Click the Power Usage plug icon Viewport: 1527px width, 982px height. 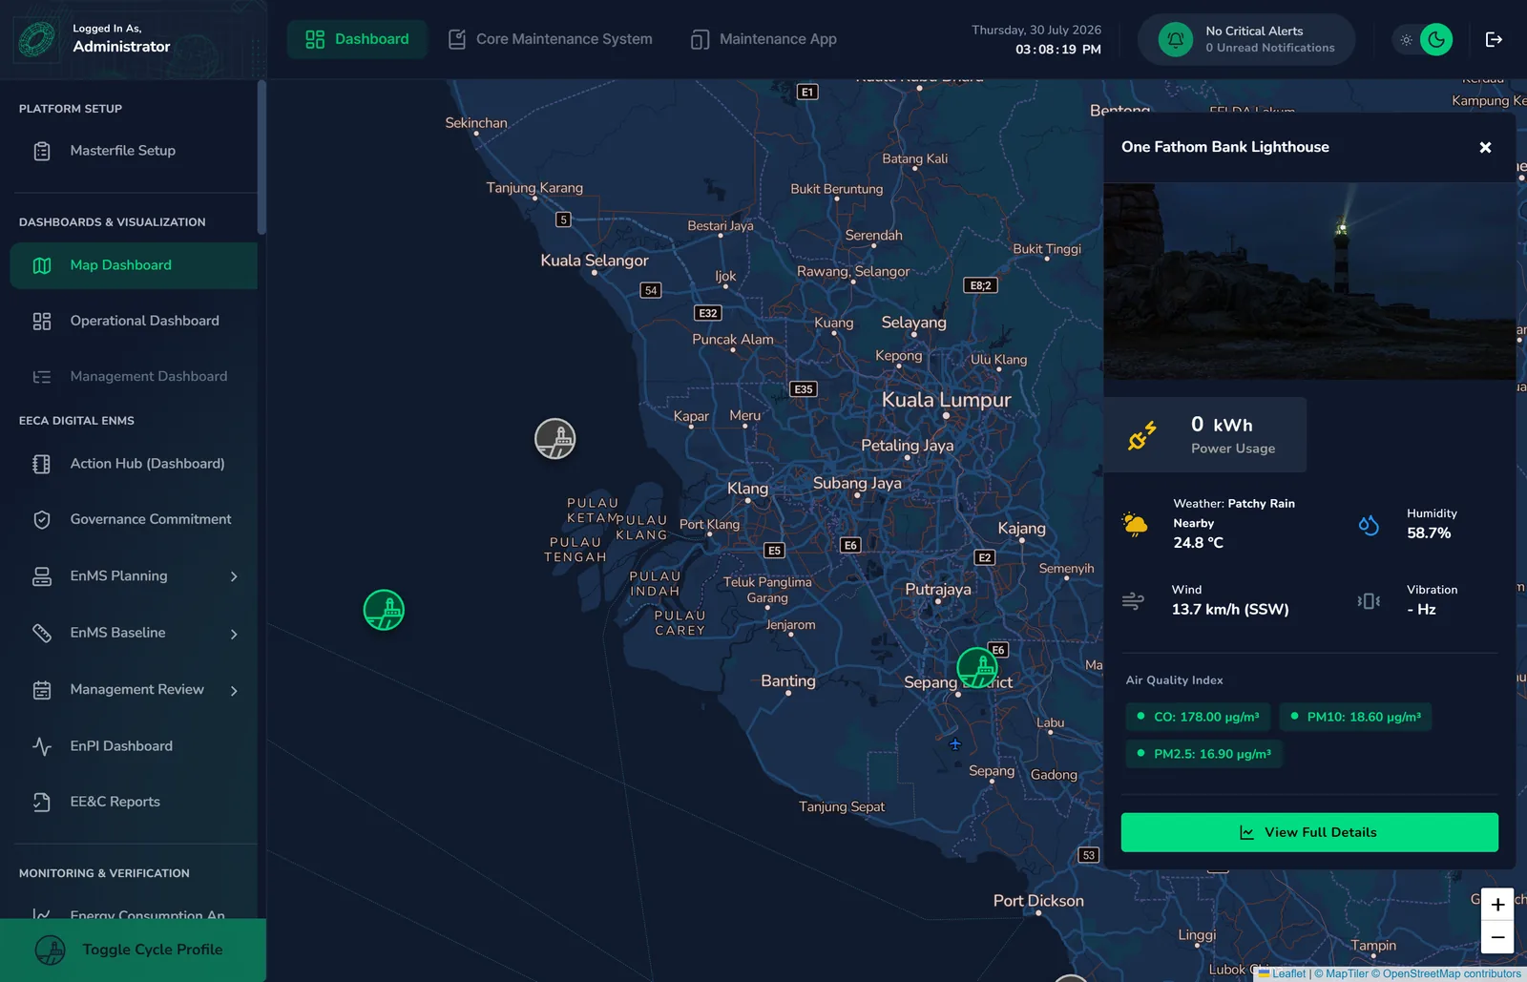[1141, 435]
